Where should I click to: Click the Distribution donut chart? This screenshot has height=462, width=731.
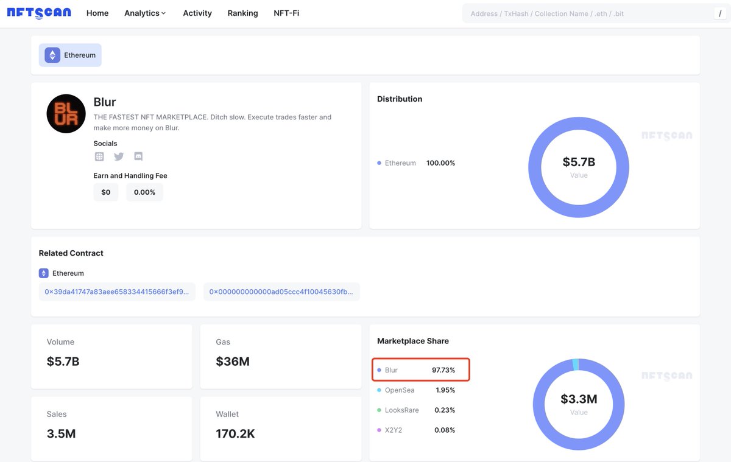tap(578, 167)
